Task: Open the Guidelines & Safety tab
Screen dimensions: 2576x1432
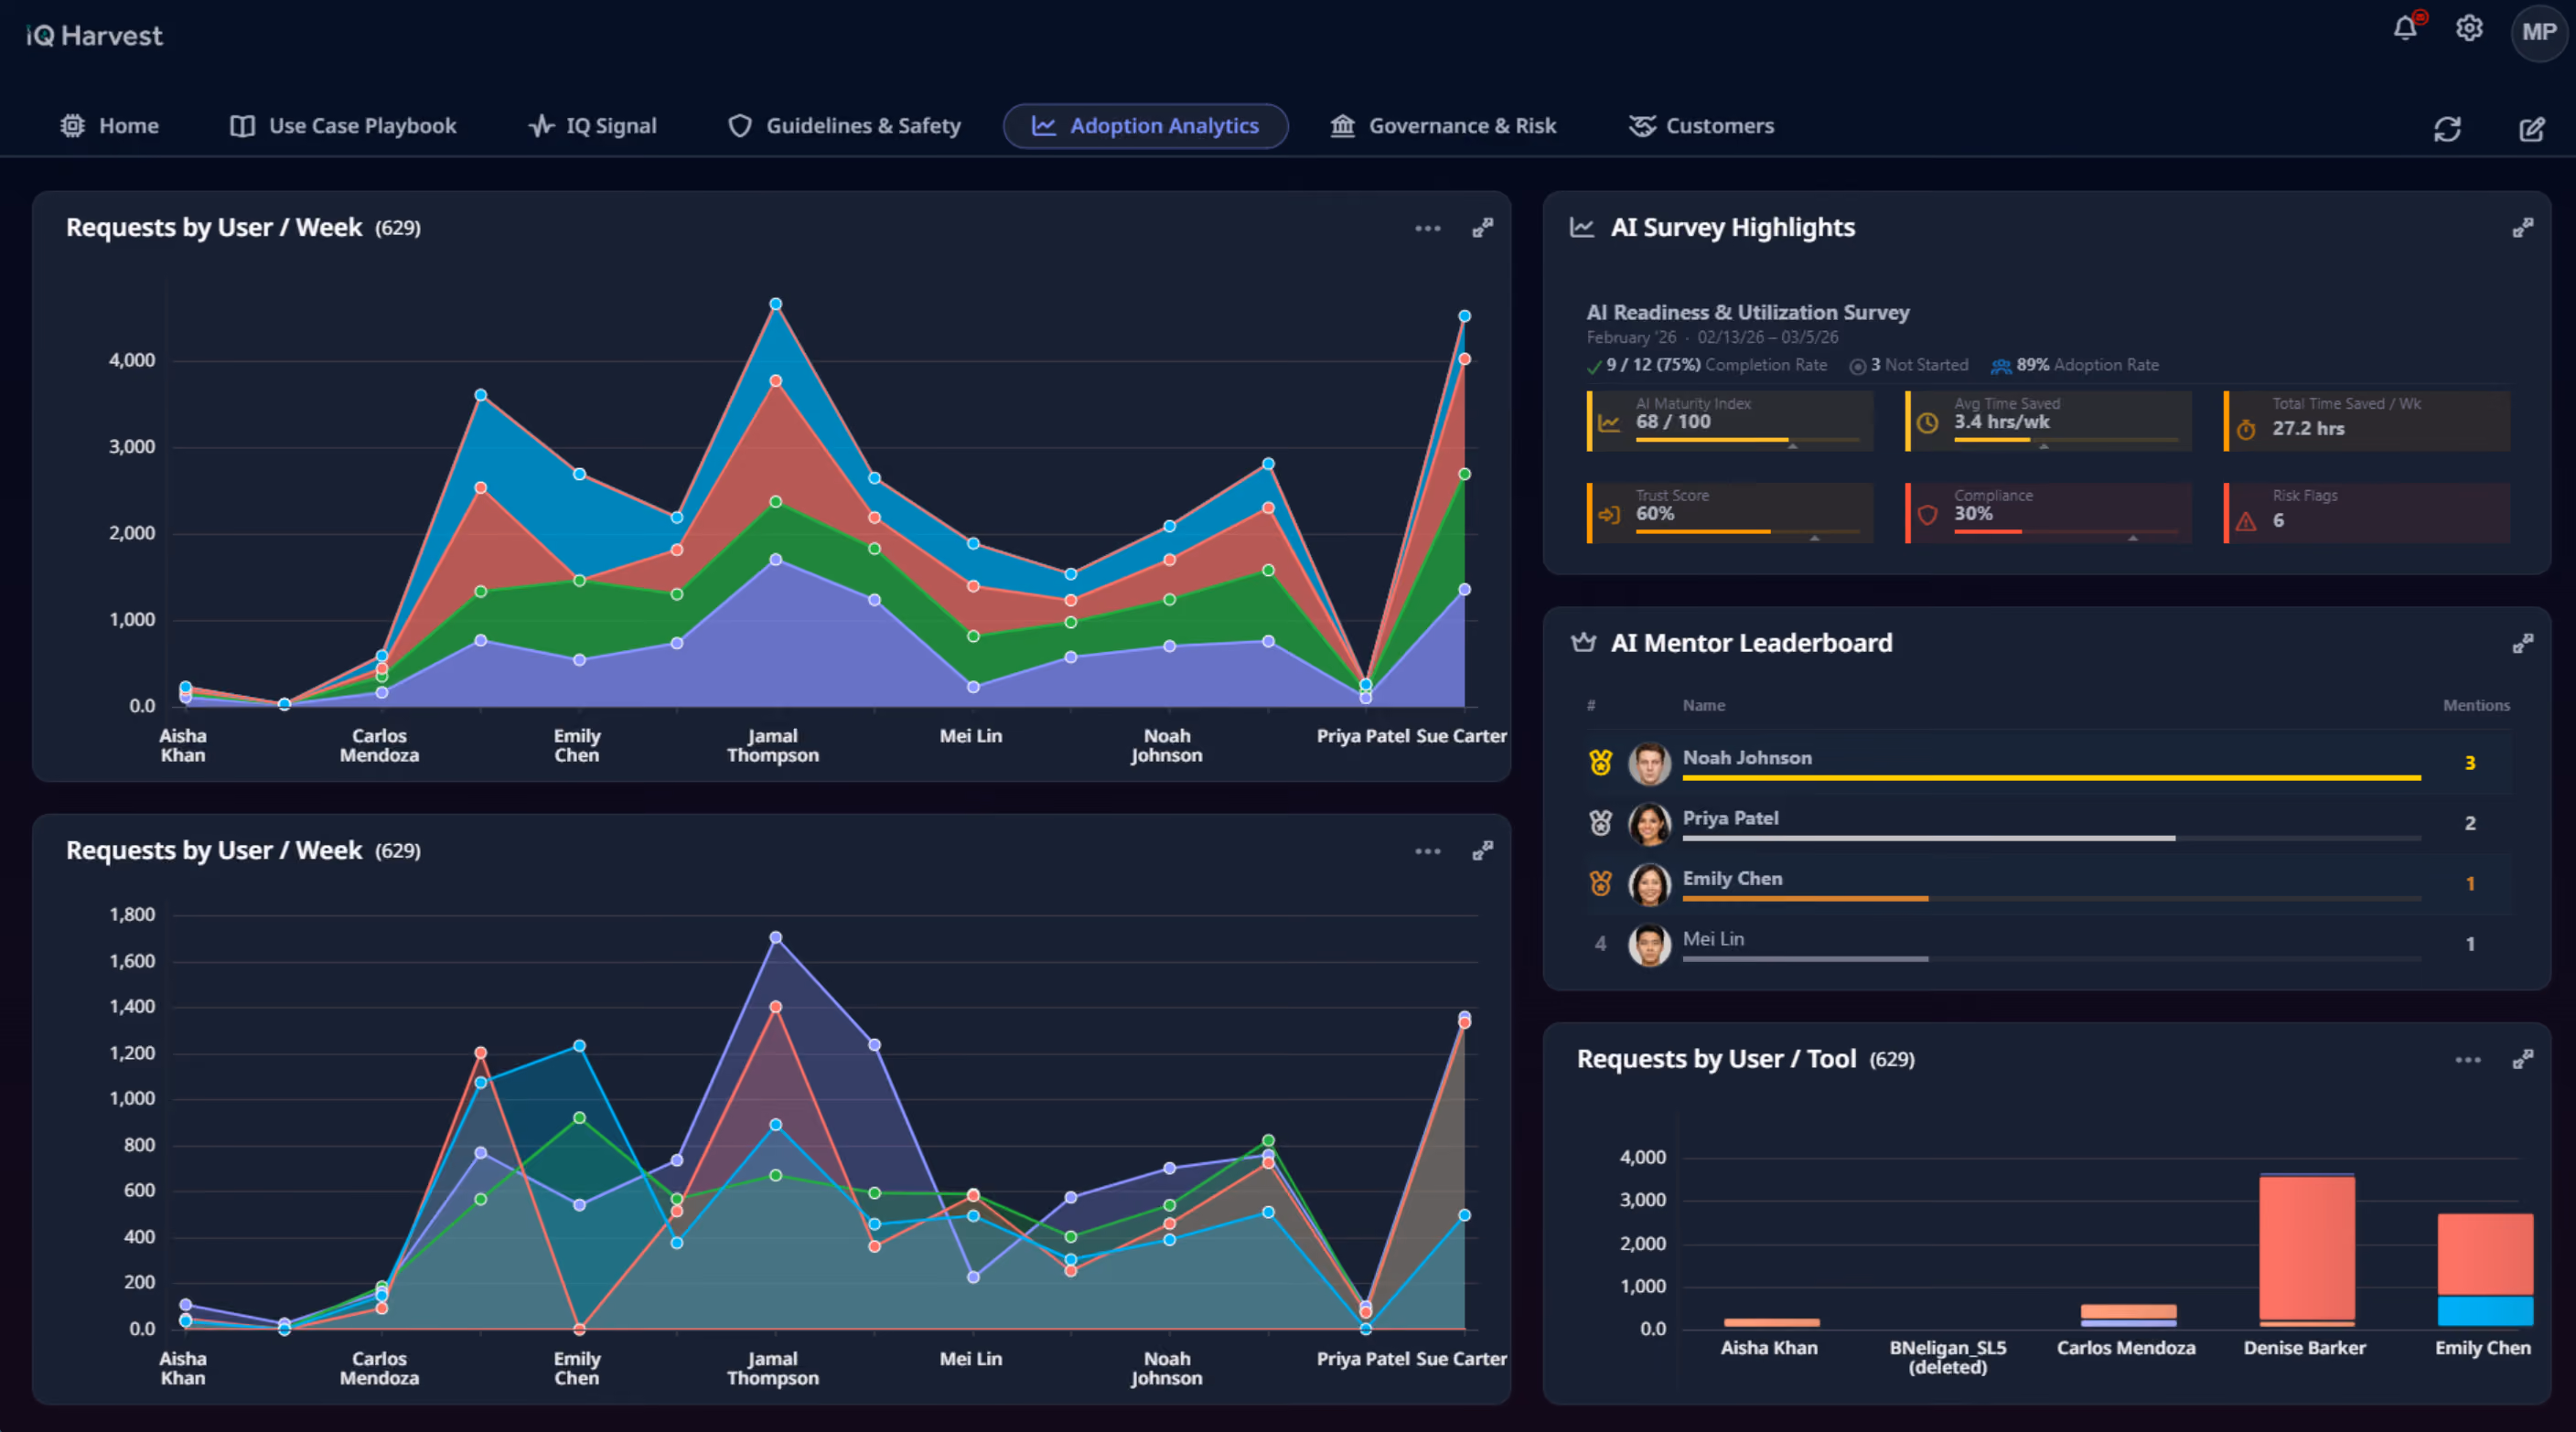Action: (845, 126)
